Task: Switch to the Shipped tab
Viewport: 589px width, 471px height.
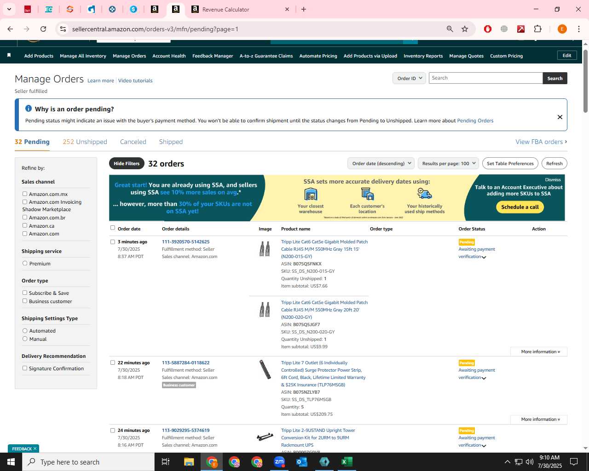Action: pyautogui.click(x=171, y=142)
